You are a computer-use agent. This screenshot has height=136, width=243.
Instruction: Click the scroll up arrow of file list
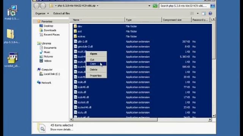click(214, 19)
